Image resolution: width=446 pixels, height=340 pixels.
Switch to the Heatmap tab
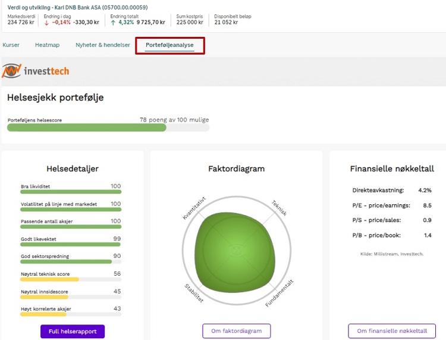tap(47, 45)
